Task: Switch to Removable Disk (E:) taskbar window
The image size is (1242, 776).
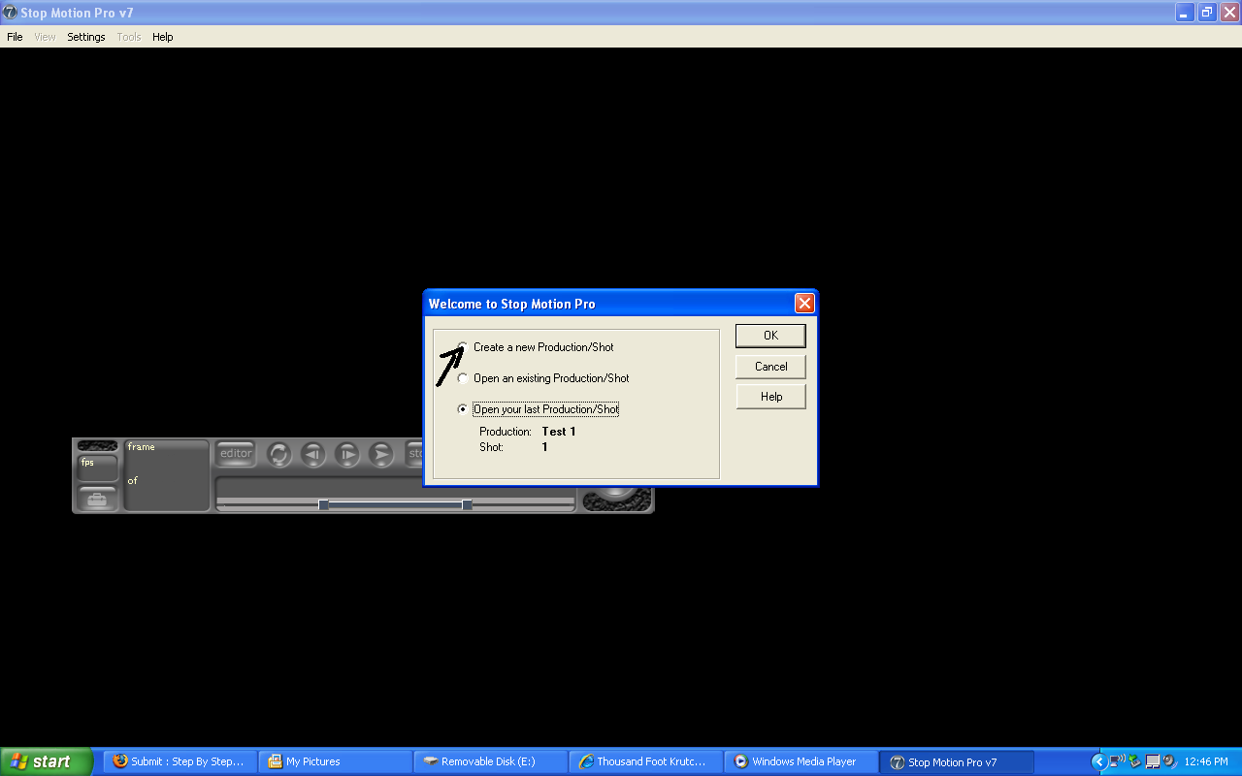Action: (x=491, y=761)
